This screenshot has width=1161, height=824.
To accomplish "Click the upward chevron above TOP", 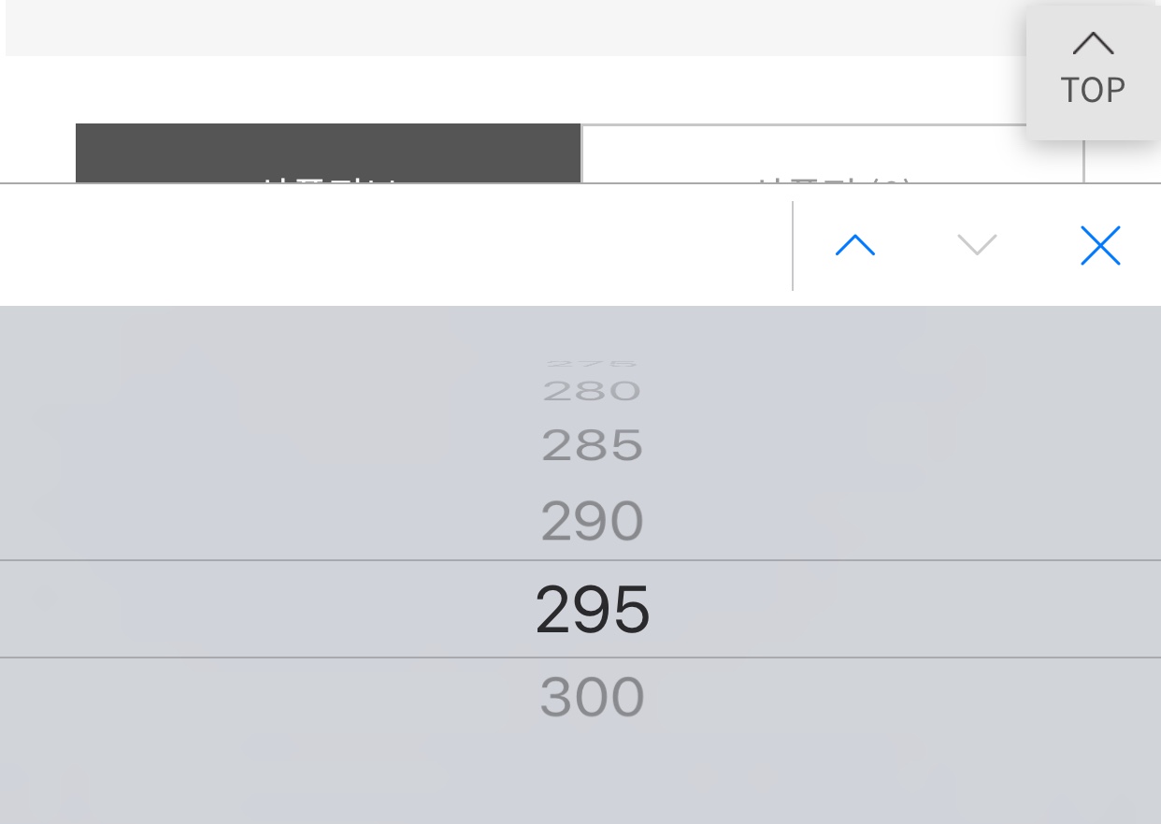I will coord(1093,43).
